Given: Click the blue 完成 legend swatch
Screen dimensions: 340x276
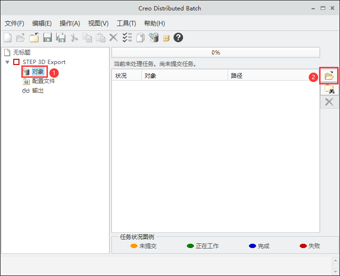Looking at the screenshot, I should click(252, 246).
